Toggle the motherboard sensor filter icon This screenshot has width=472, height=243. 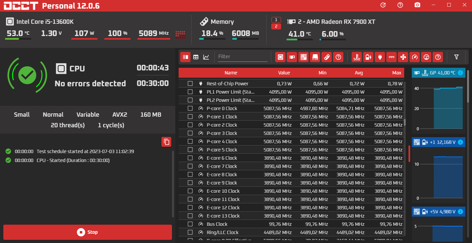point(303,57)
